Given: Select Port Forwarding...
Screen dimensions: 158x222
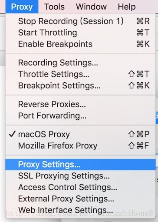Looking at the screenshot, I should (80, 116).
